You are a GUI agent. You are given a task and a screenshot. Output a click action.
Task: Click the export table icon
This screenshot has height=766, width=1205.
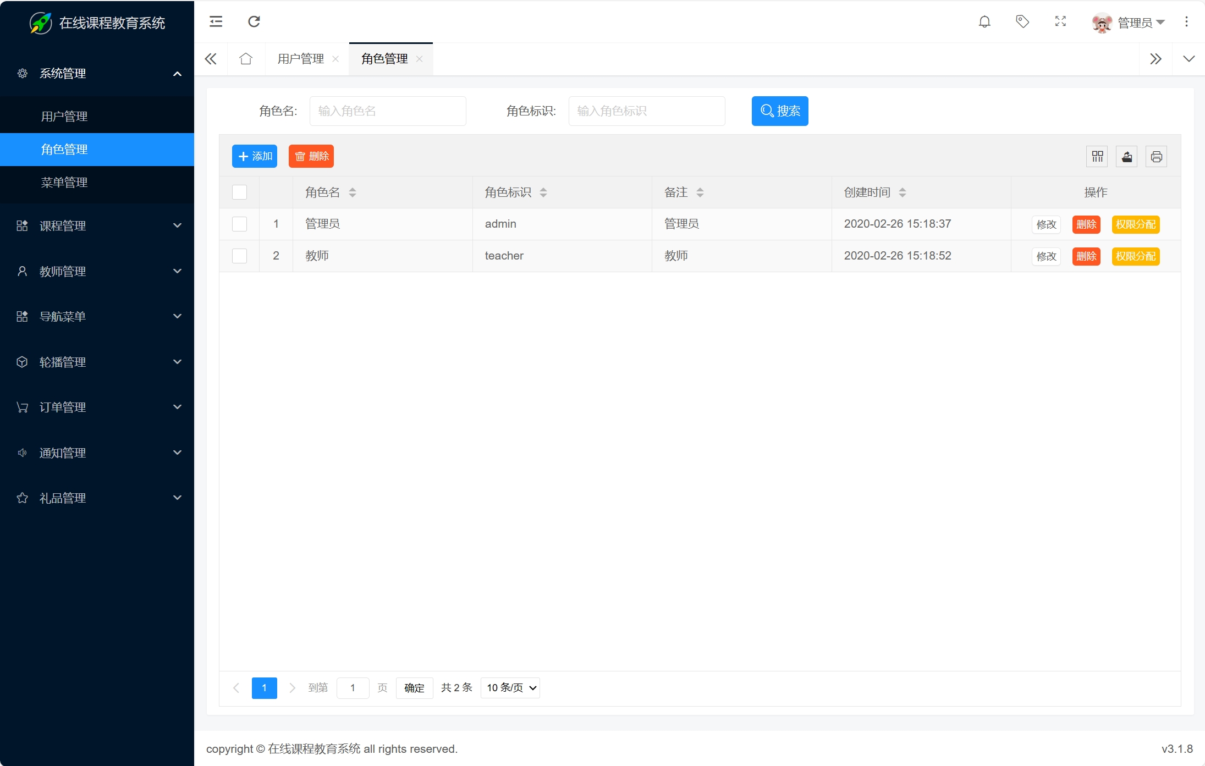1127,157
